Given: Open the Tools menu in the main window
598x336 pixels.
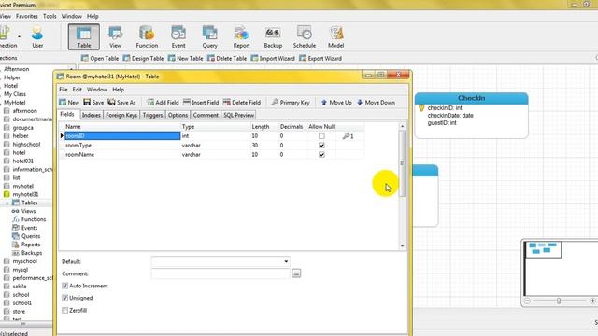Looking at the screenshot, I should point(50,17).
